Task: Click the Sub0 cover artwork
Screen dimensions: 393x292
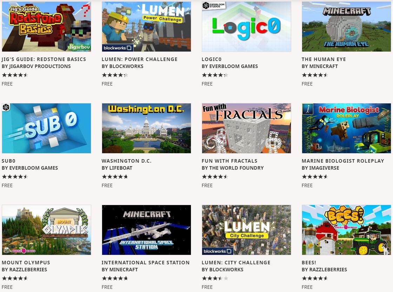Action: coord(46,128)
